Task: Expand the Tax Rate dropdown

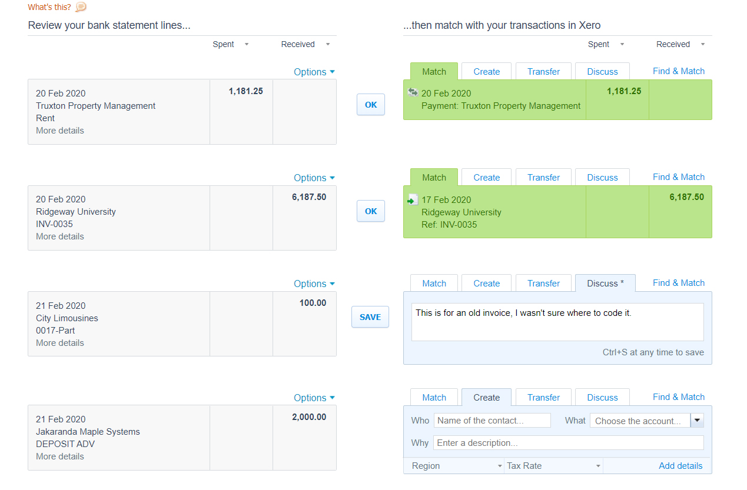Action: point(553,466)
